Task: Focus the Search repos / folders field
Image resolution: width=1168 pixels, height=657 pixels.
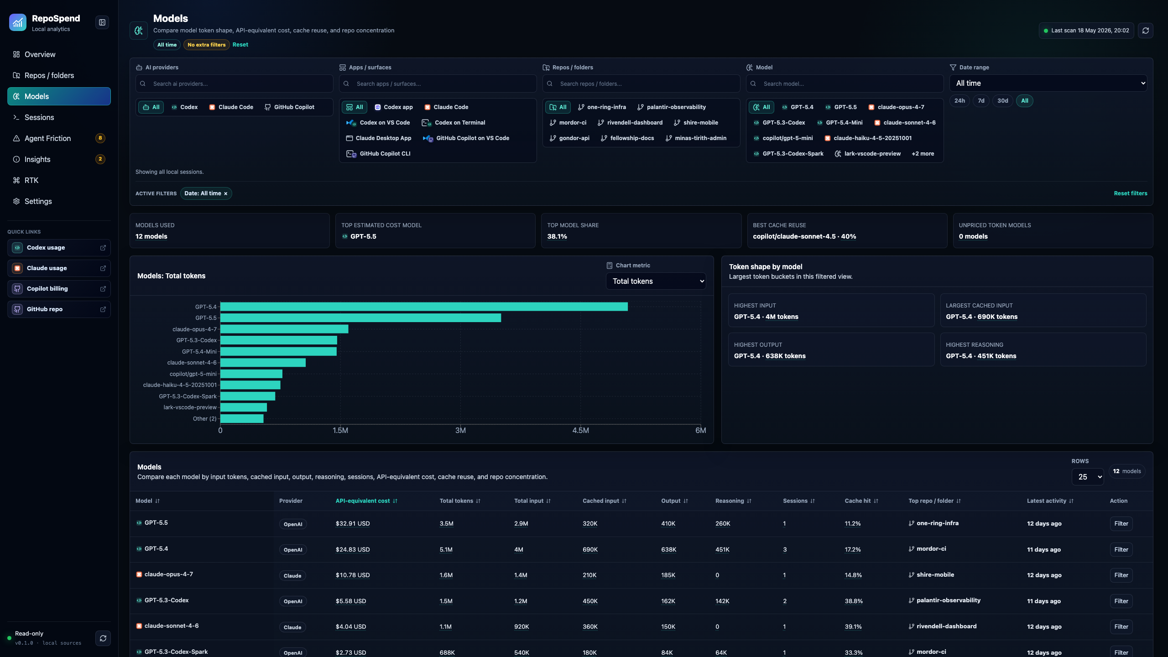Action: 641,84
